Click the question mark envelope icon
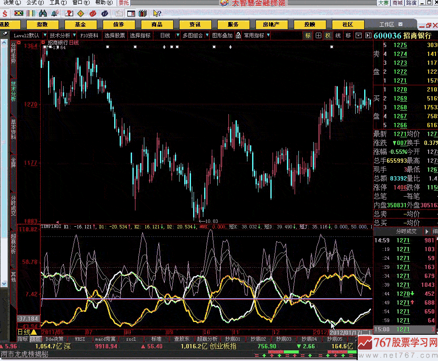The width and height of the screenshot is (438, 361). coord(69,13)
